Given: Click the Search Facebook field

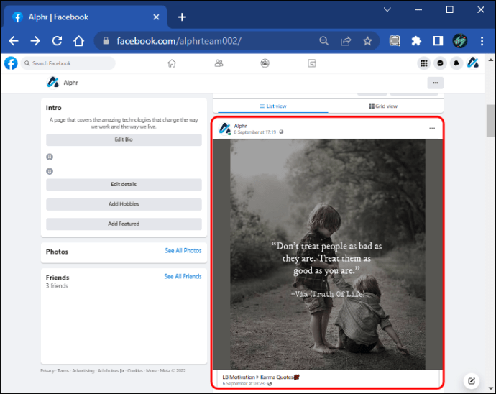Looking at the screenshot, I should pyautogui.click(x=69, y=63).
